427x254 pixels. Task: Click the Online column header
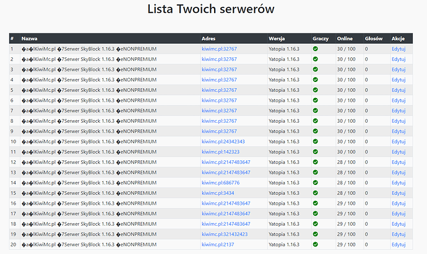(x=345, y=38)
